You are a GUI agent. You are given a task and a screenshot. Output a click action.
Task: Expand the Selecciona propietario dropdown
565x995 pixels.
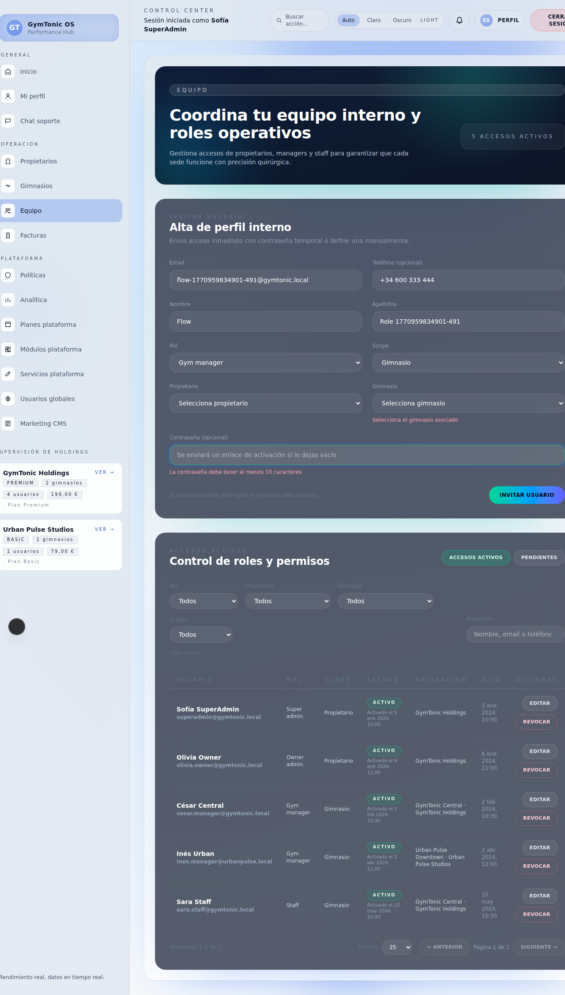(265, 403)
